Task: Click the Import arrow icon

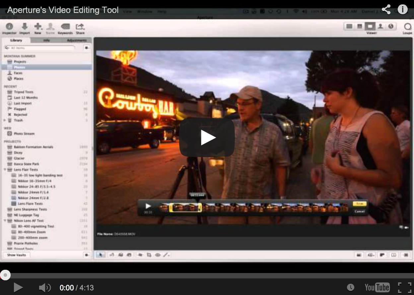Action: click(x=25, y=28)
